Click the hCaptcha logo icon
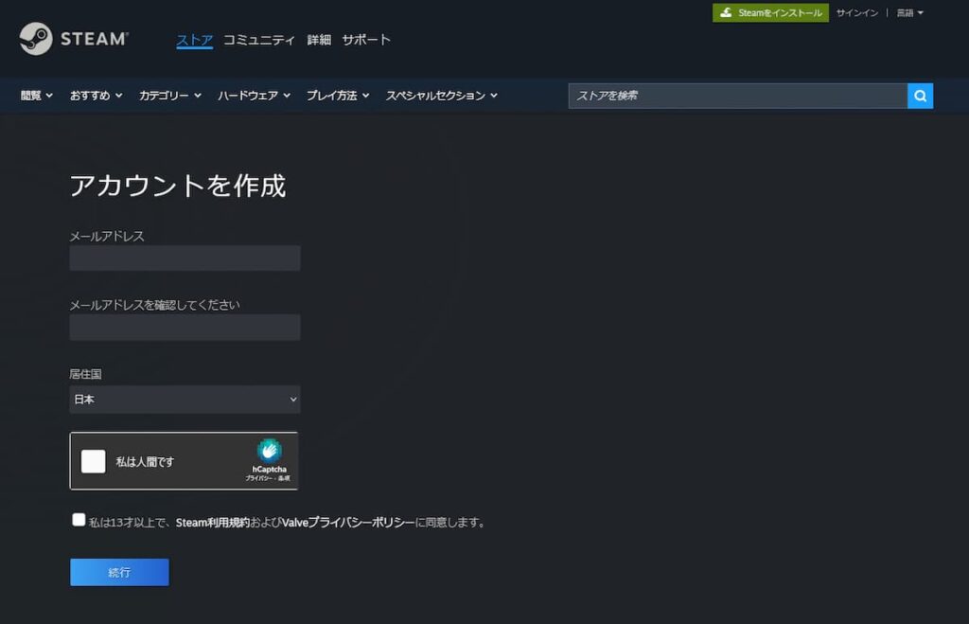This screenshot has height=624, width=969. click(x=270, y=450)
